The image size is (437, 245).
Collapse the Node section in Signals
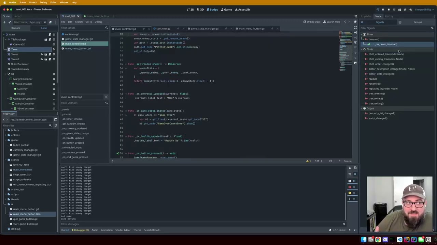pos(362,49)
